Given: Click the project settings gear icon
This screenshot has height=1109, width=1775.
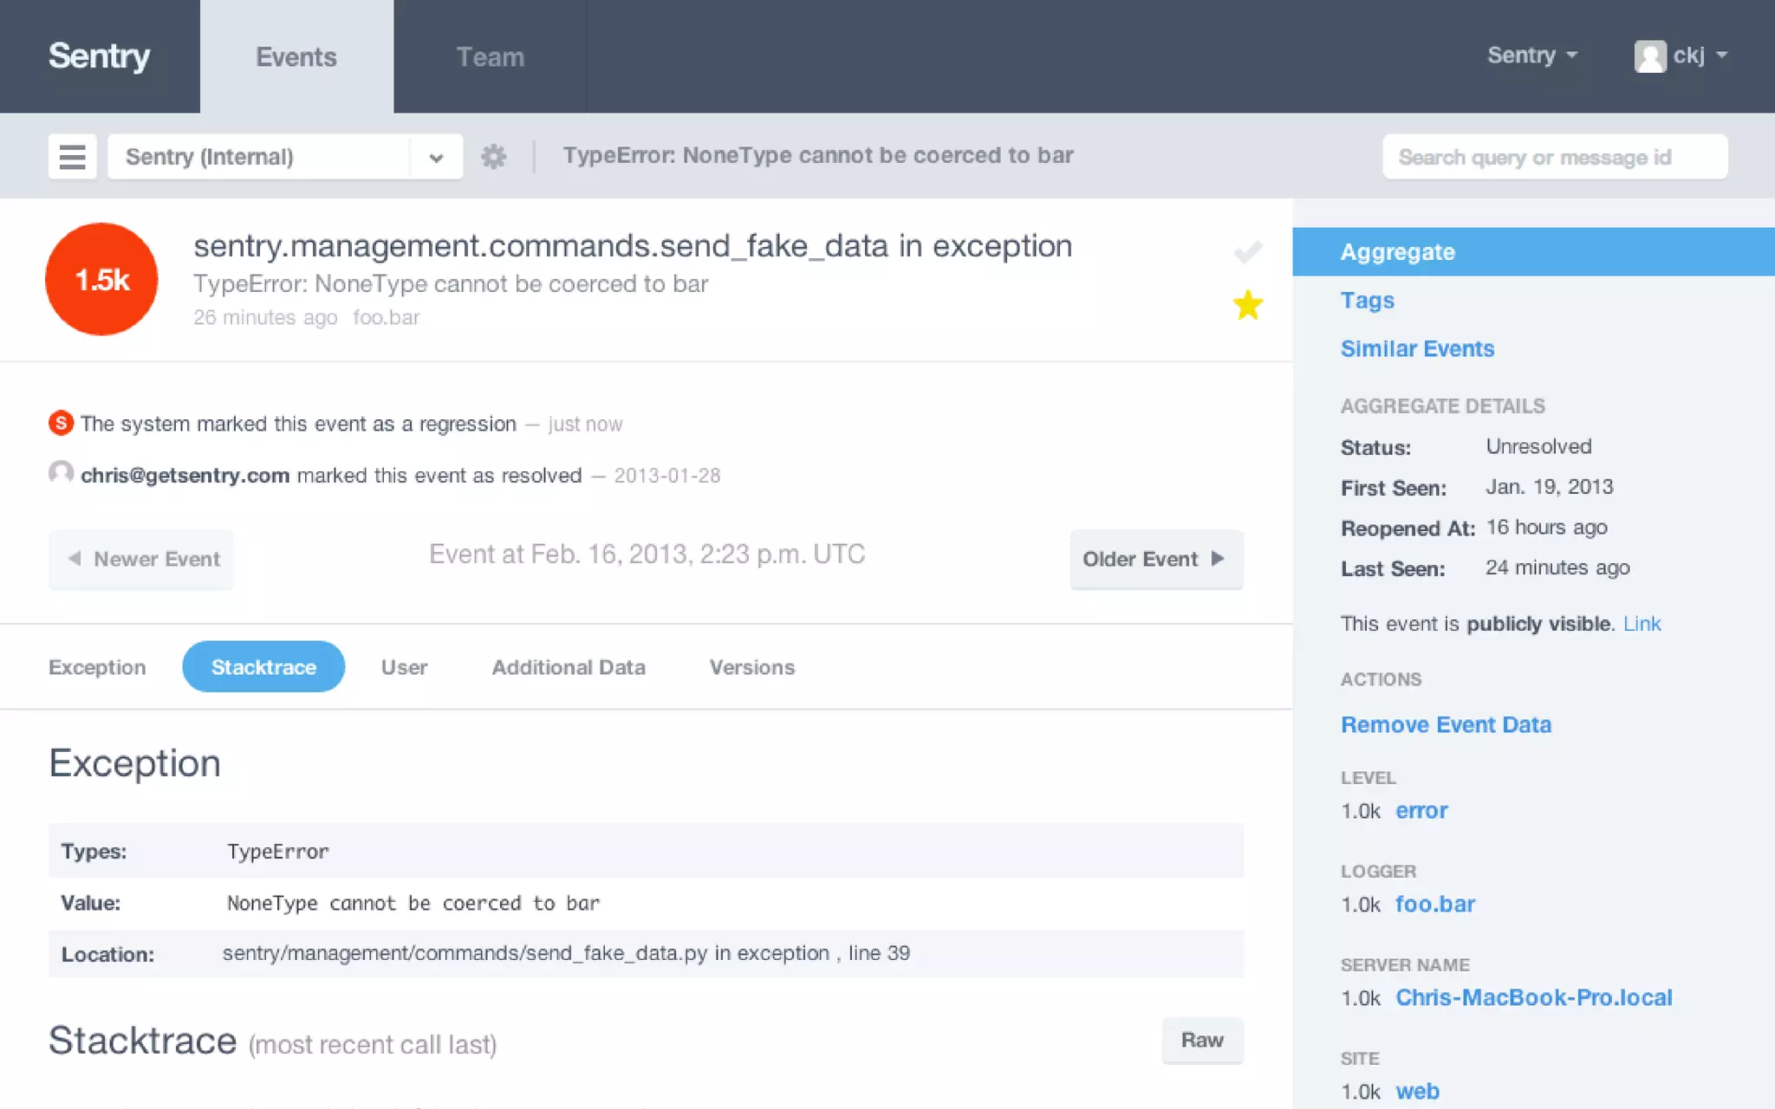Looking at the screenshot, I should click(493, 157).
